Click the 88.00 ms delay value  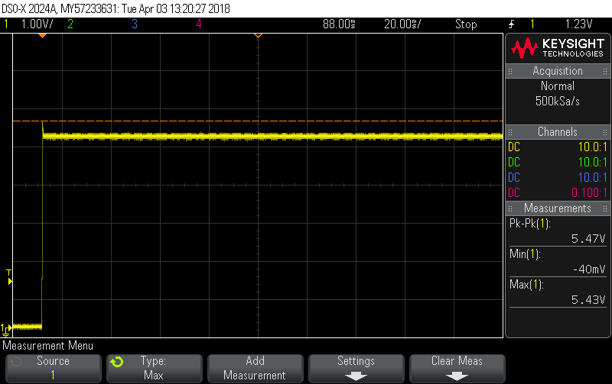coord(339,24)
